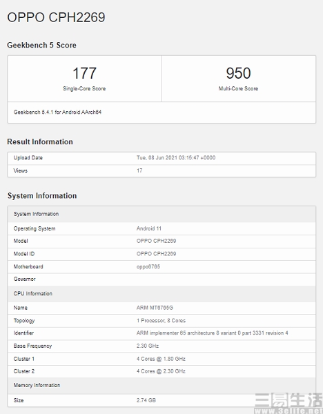The height and width of the screenshot is (414, 323).
Task: Click the Multi-Core Score label
Action: pos(238,89)
